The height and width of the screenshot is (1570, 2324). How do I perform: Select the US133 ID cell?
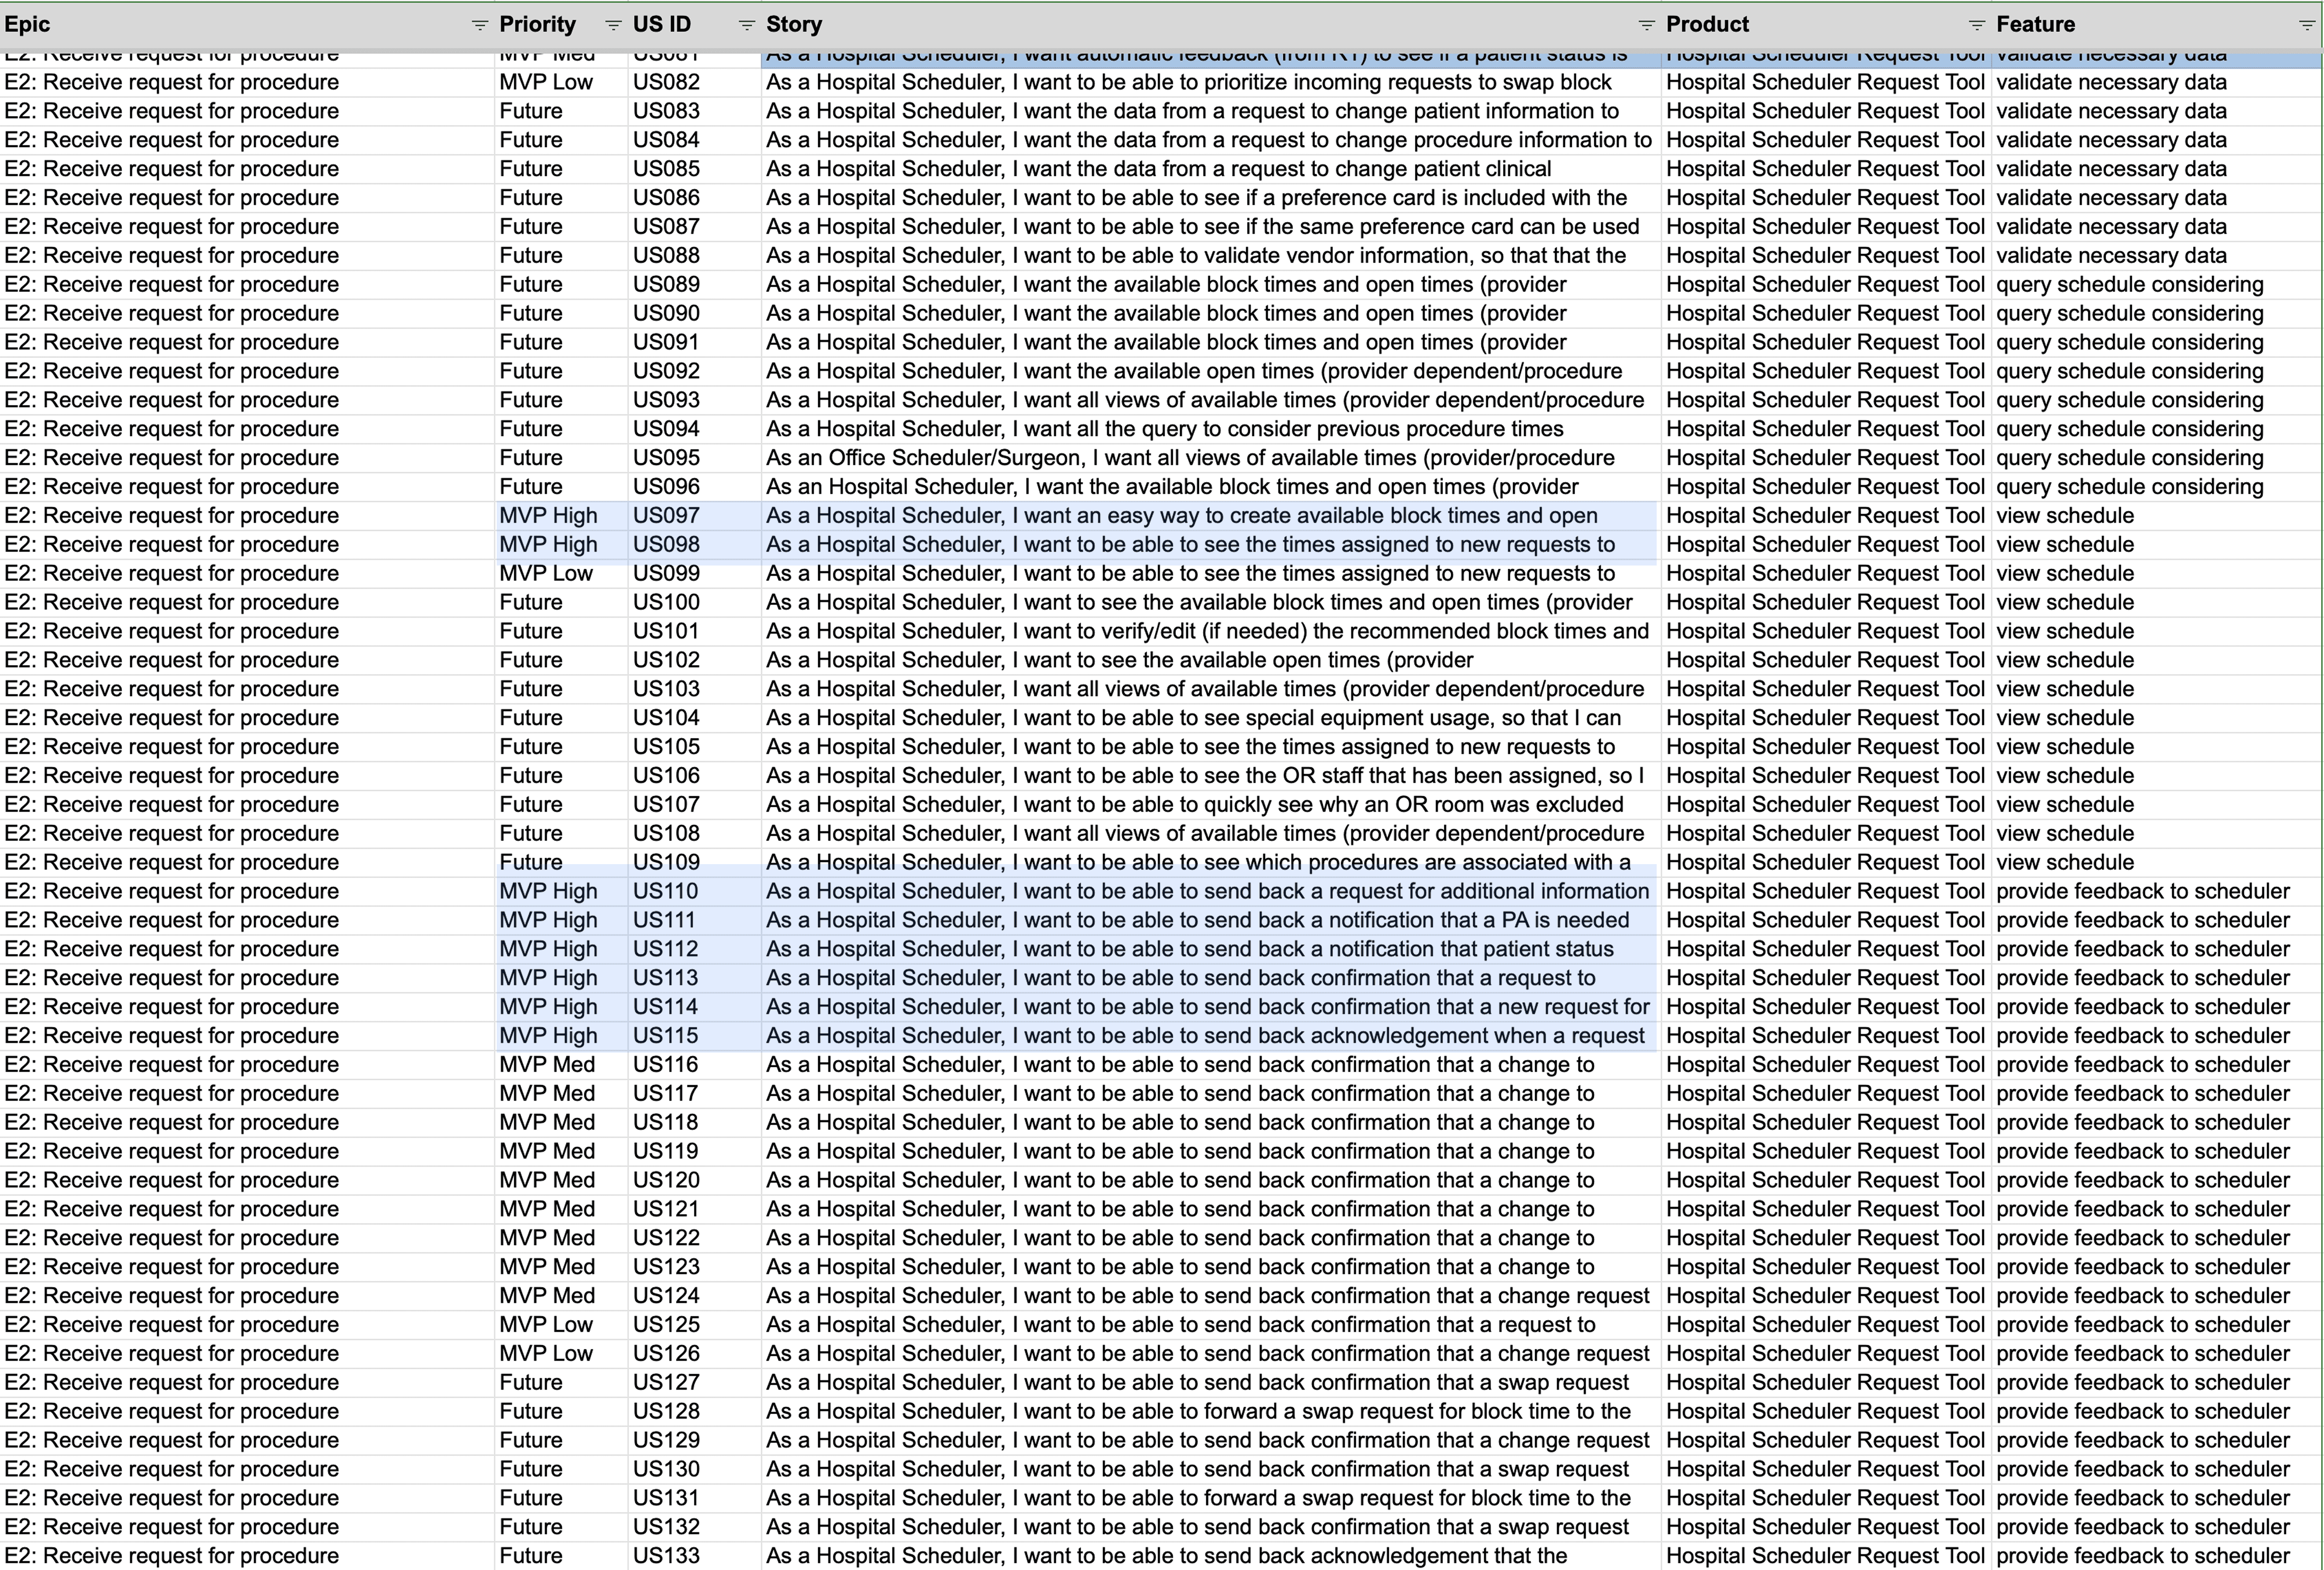(666, 1556)
